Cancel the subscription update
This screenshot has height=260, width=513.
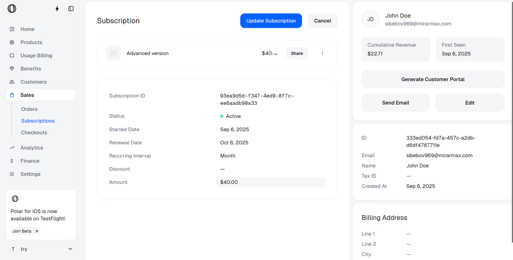pos(322,21)
